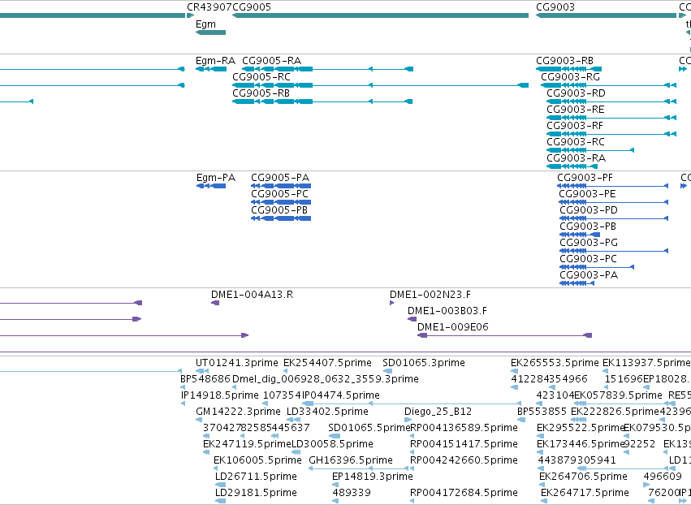Open transcript CG9003-RG
Viewport: 691px width, 505px height.
click(570, 77)
